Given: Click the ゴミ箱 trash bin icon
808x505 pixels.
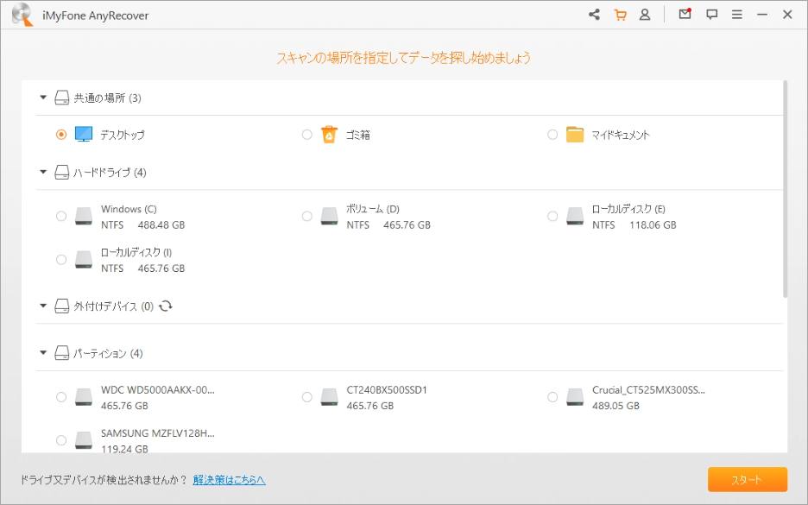Looking at the screenshot, I should [x=329, y=134].
